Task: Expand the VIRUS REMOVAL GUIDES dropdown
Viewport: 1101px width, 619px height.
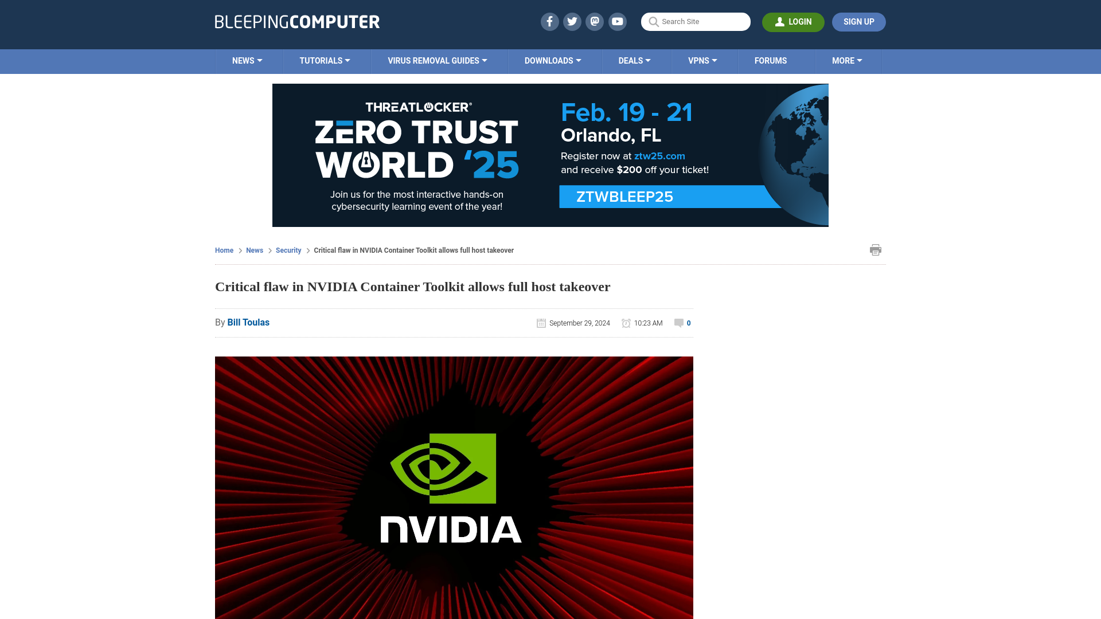Action: point(437,60)
